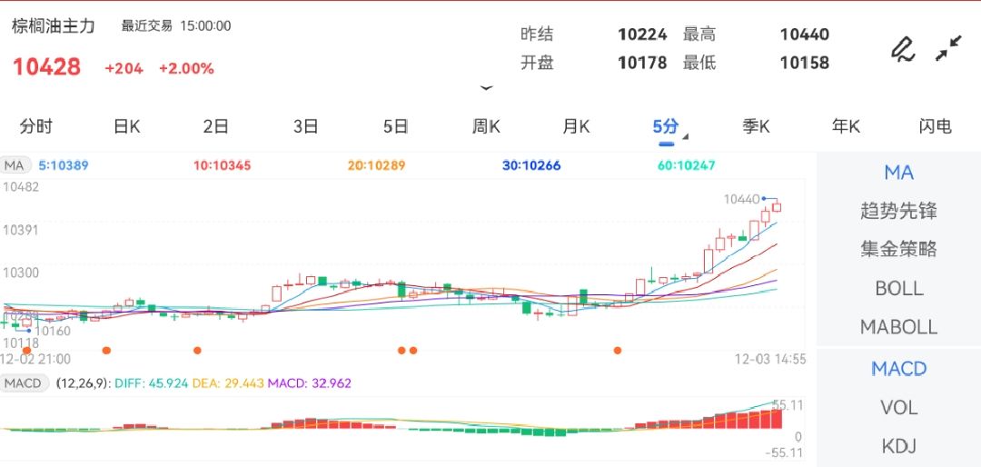Switch to 季K chart tab
This screenshot has width=981, height=467.
pyautogui.click(x=756, y=126)
